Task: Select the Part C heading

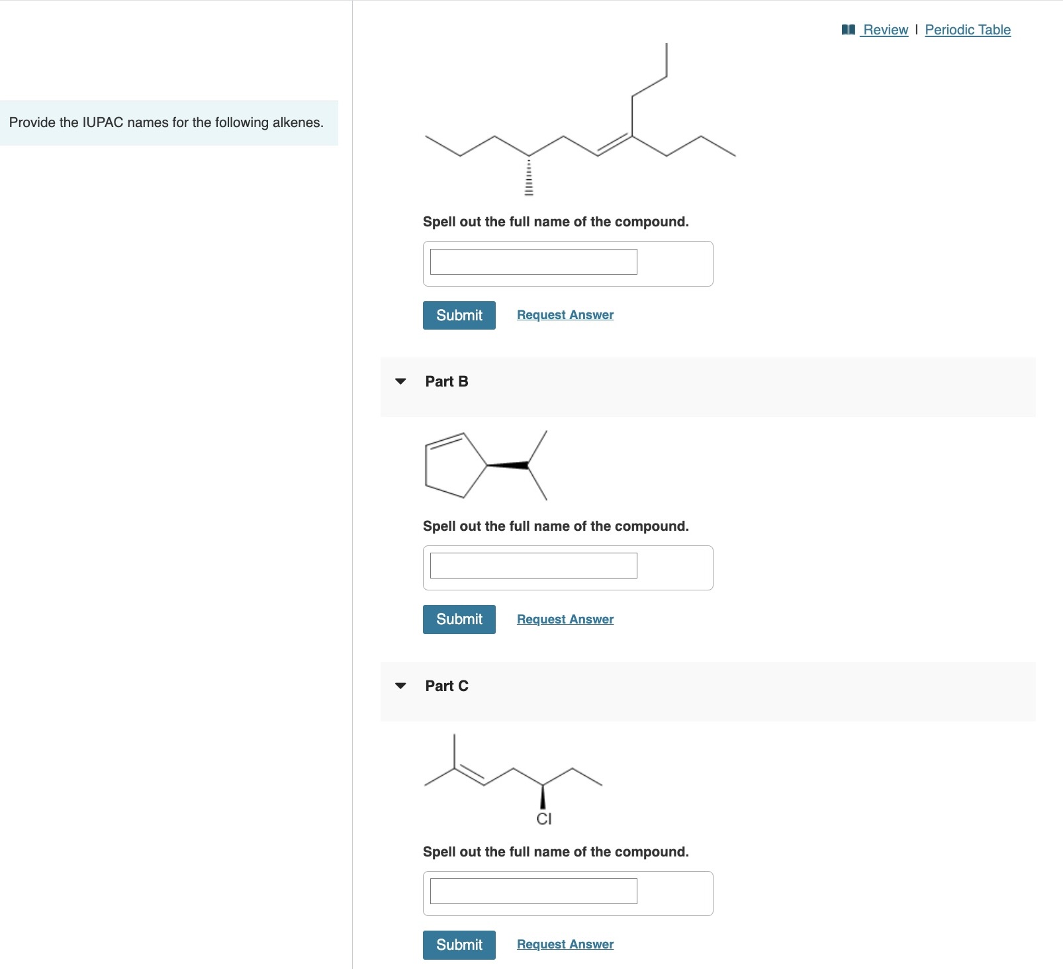Action: pos(446,686)
